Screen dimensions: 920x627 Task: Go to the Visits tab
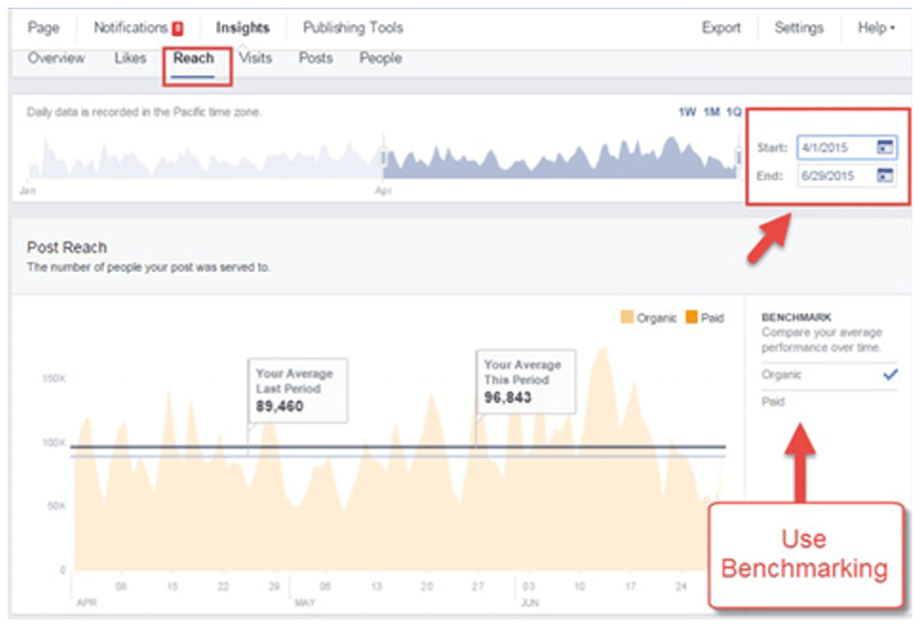click(255, 59)
